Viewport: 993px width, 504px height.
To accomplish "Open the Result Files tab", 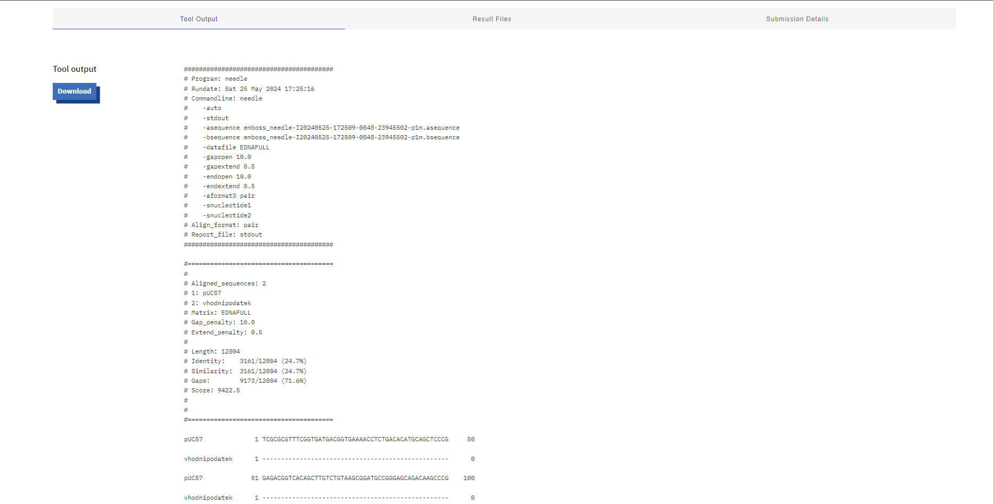I will coord(491,19).
